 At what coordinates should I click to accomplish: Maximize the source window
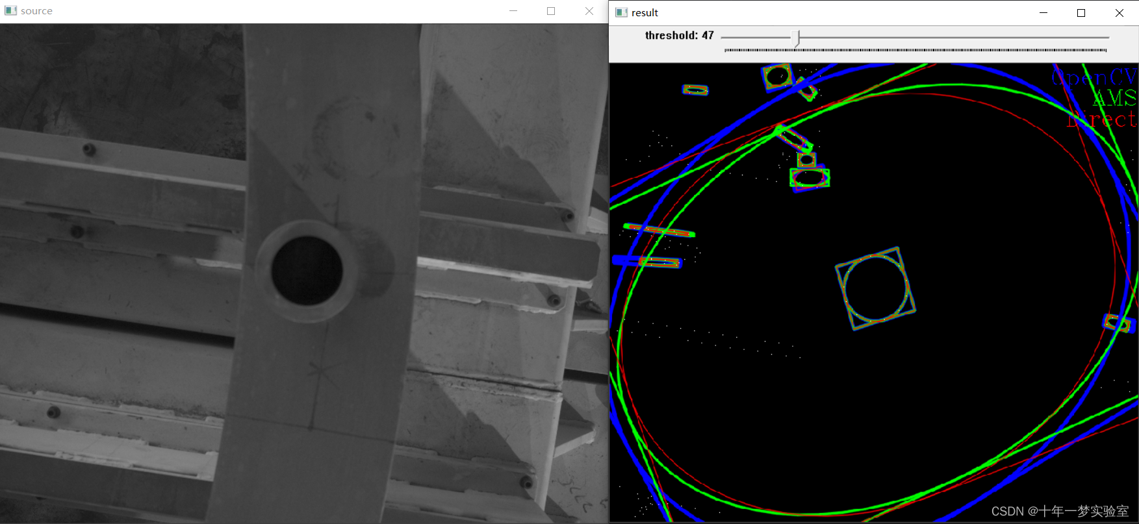click(x=551, y=11)
